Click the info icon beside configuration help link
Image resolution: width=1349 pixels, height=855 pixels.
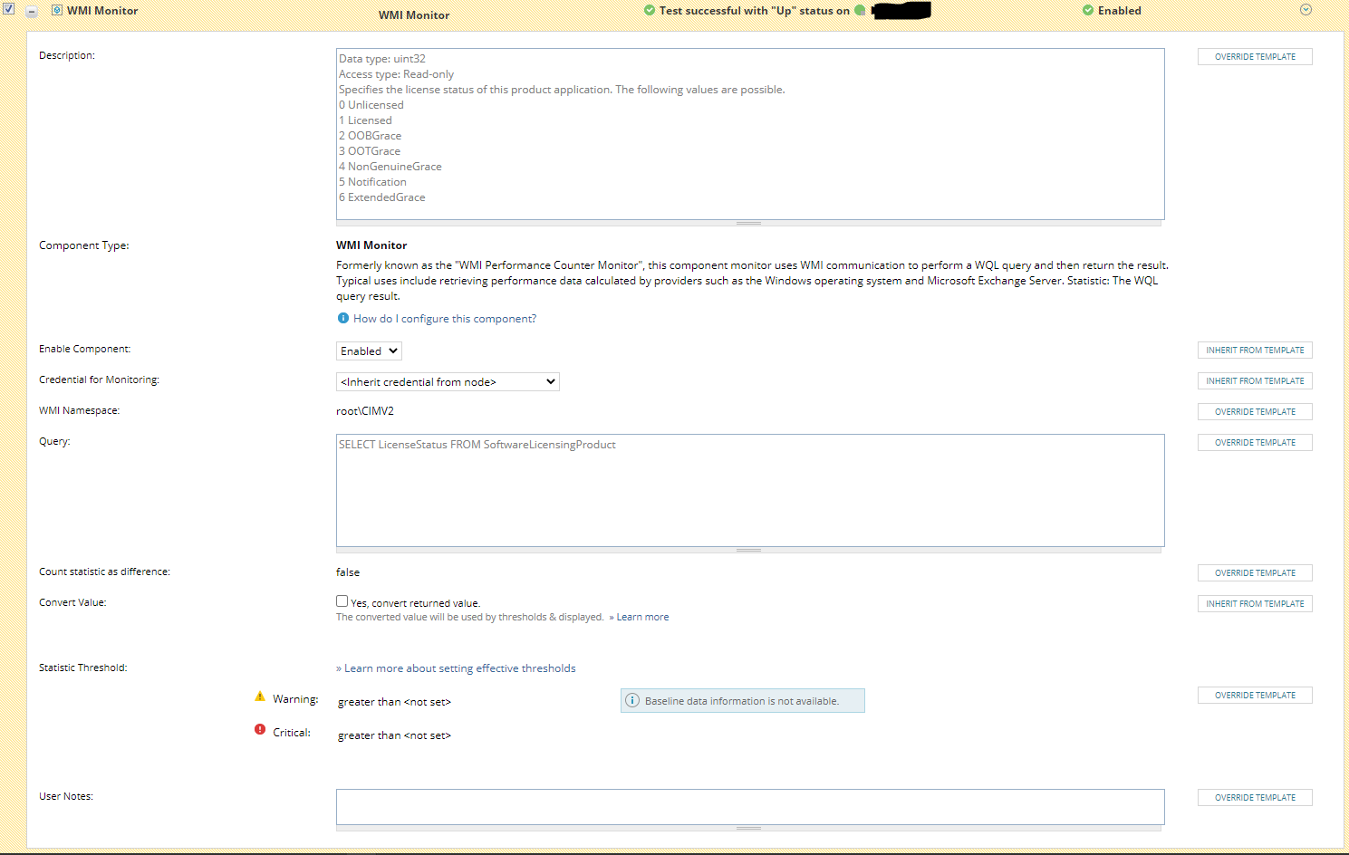click(x=342, y=318)
